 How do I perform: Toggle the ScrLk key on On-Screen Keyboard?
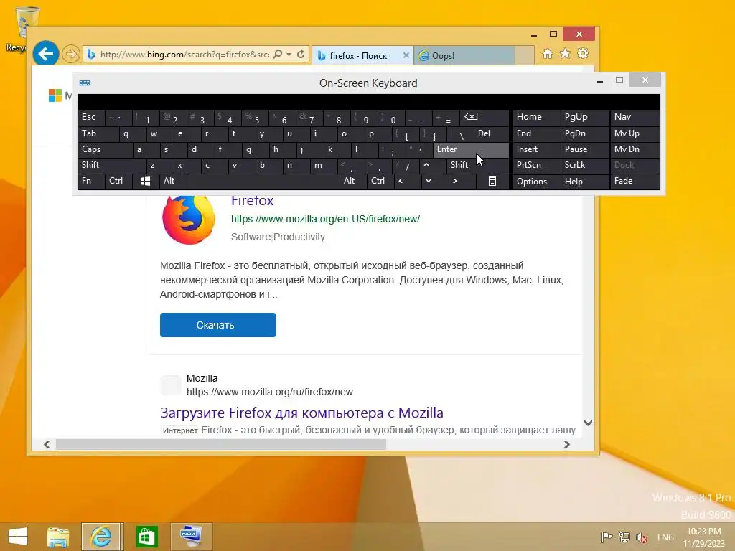pos(584,165)
